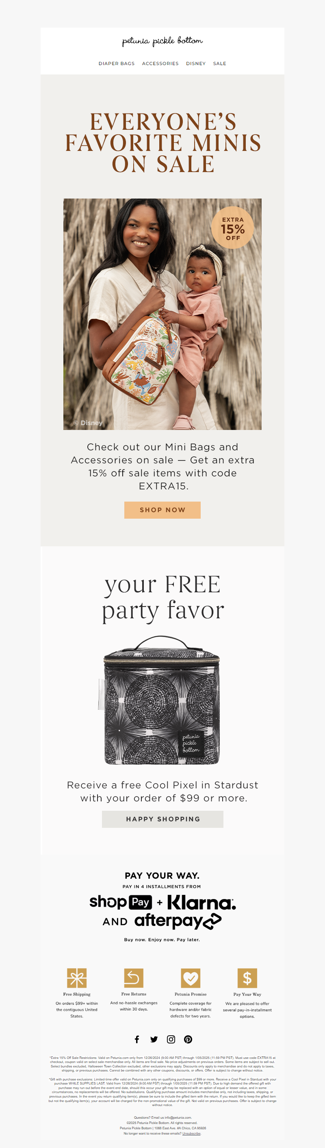Go to the Accessories menu item

click(x=160, y=64)
